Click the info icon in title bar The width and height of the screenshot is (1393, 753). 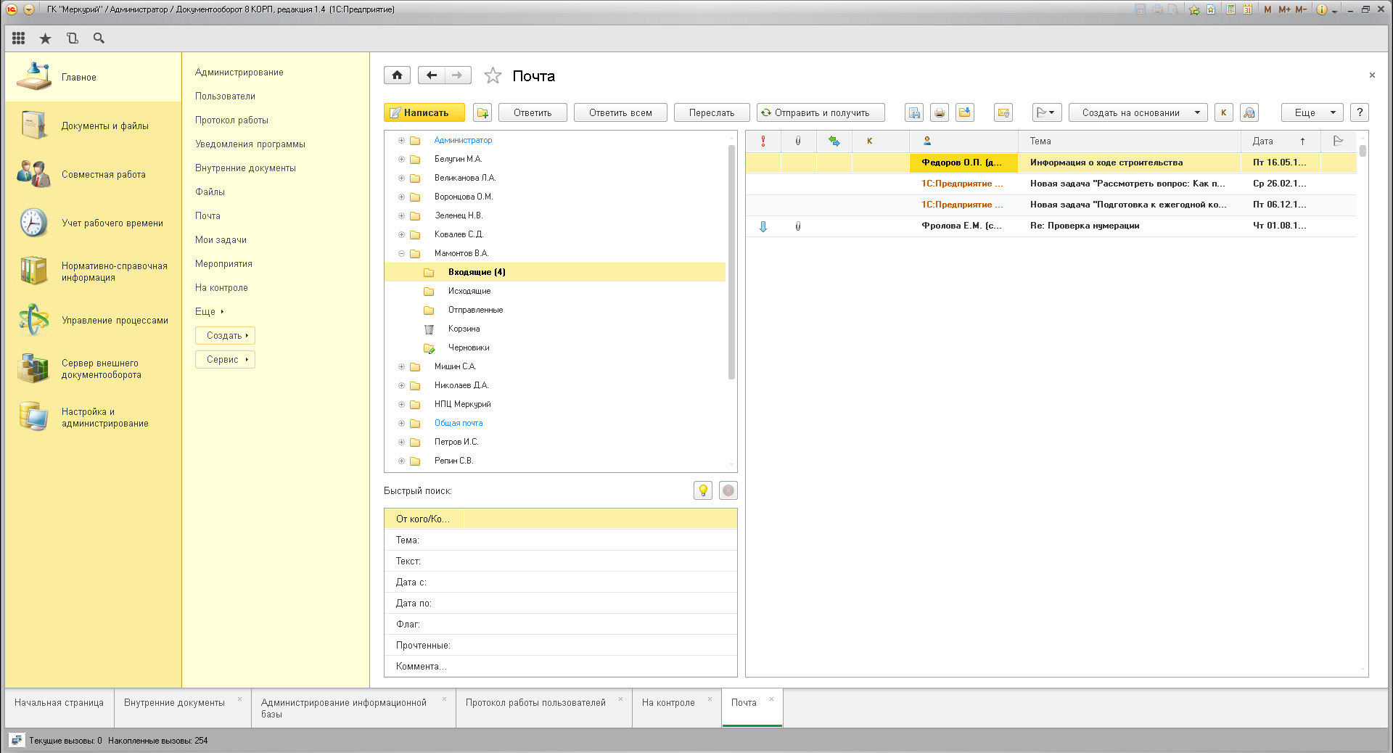click(x=1322, y=9)
